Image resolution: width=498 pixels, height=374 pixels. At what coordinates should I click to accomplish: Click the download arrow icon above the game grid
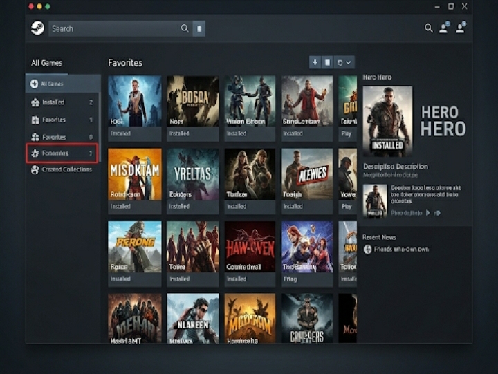[315, 62]
